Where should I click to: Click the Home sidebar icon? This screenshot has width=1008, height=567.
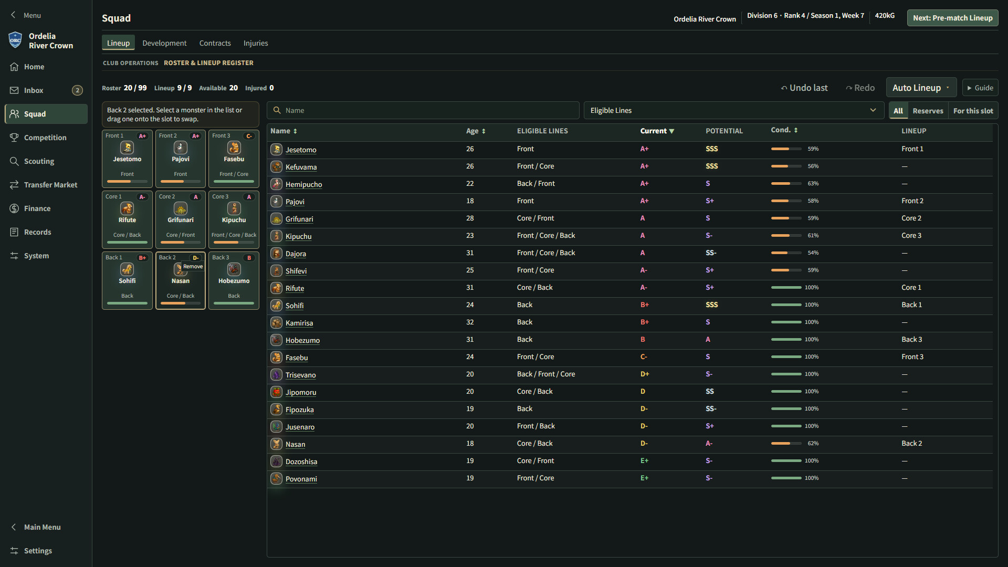14,67
